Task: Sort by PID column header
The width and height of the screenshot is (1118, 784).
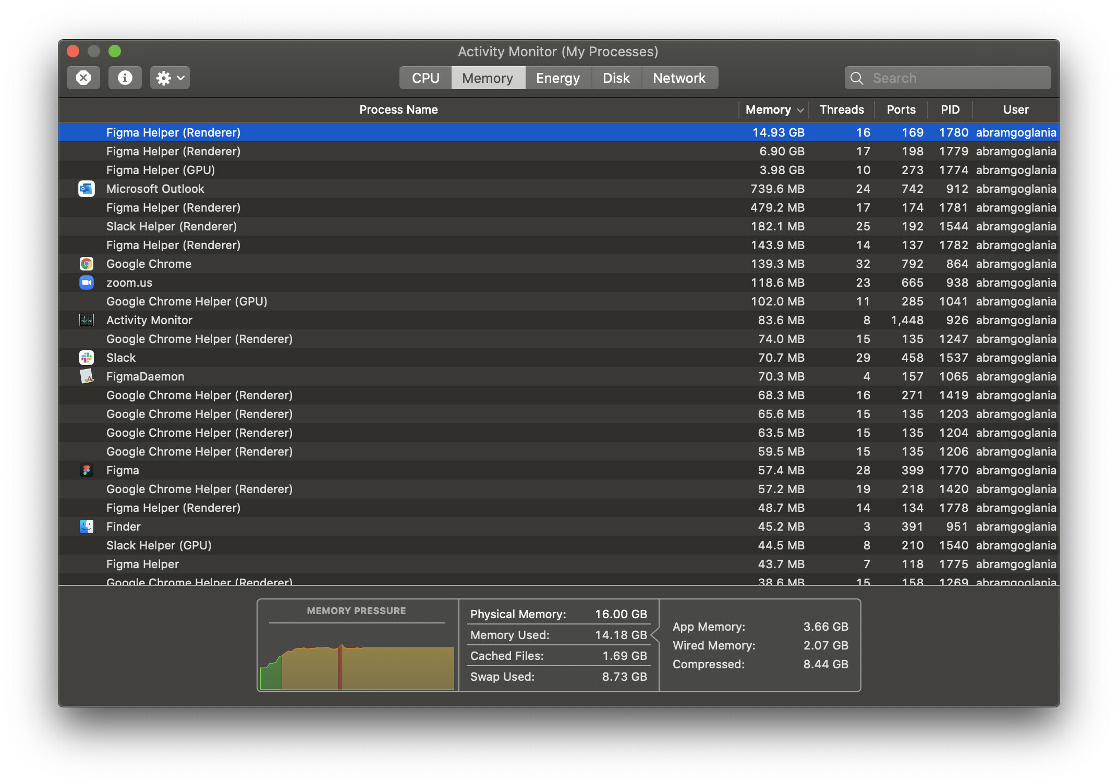Action: pos(950,109)
